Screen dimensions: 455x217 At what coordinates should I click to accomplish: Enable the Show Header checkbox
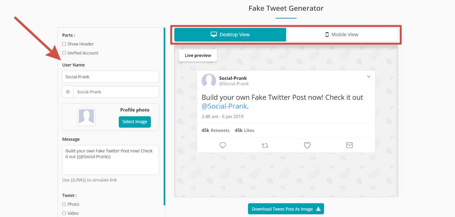pos(64,44)
